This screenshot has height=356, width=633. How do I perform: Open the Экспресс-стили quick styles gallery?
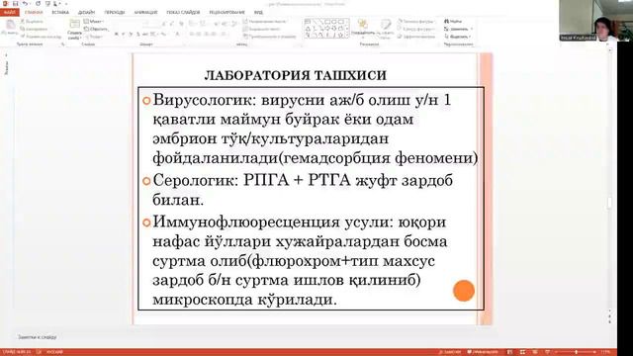pos(386,29)
